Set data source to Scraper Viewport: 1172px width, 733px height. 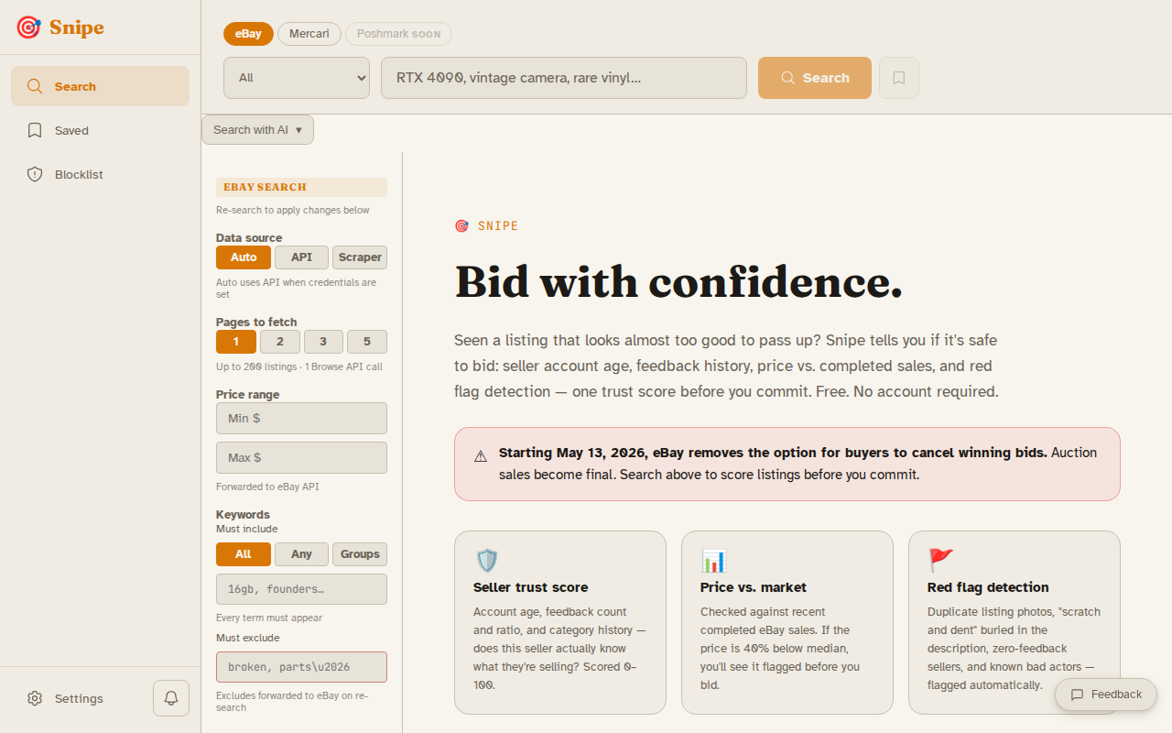click(360, 257)
